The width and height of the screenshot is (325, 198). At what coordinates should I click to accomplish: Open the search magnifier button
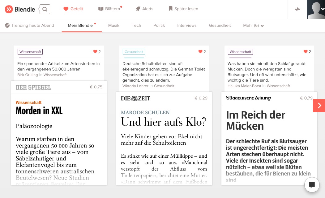(x=45, y=9)
